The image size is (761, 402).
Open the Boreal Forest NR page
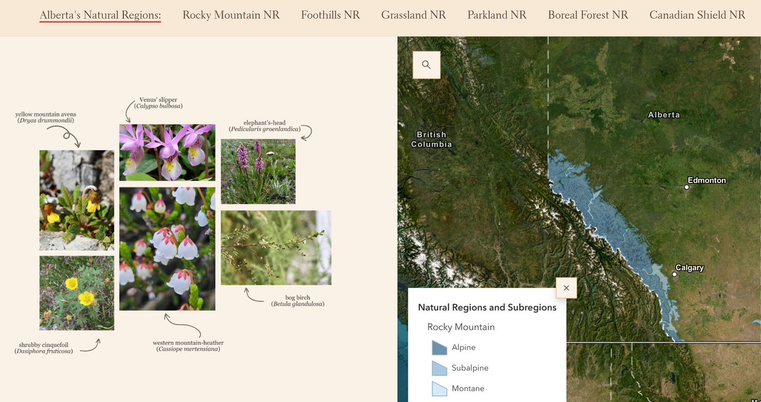tap(588, 15)
